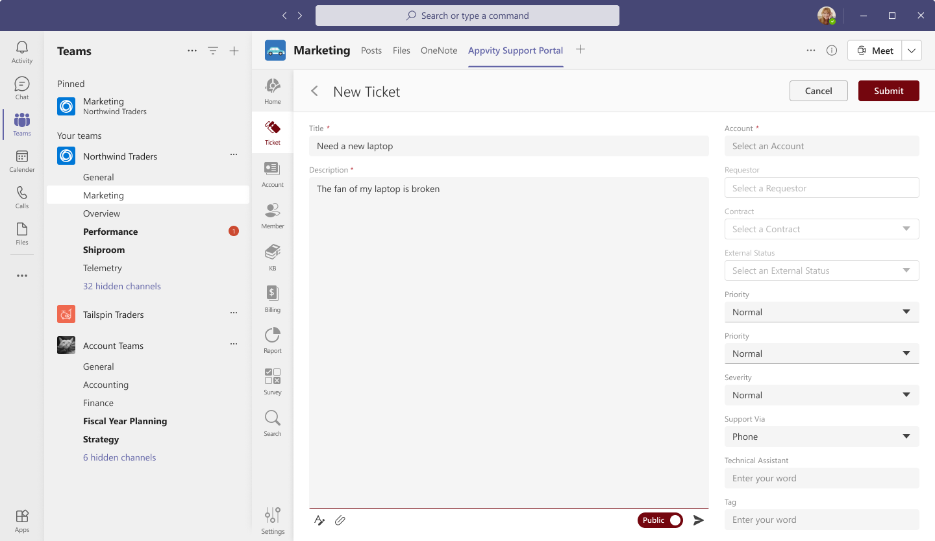Open the KB knowledge base icon
The height and width of the screenshot is (541, 935).
click(273, 257)
